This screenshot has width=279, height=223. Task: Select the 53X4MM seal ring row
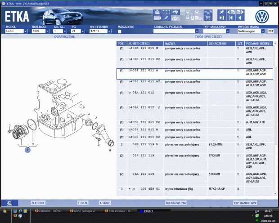(195, 179)
